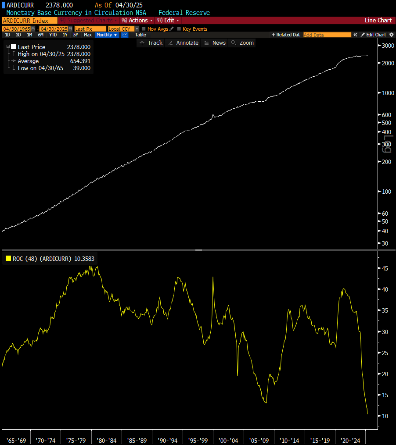396x445 pixels.
Task: Open the end date calendar picker icon
Action: [70, 28]
